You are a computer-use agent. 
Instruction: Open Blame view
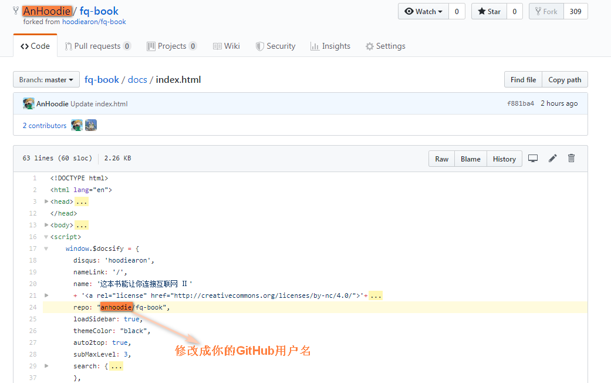[471, 159]
